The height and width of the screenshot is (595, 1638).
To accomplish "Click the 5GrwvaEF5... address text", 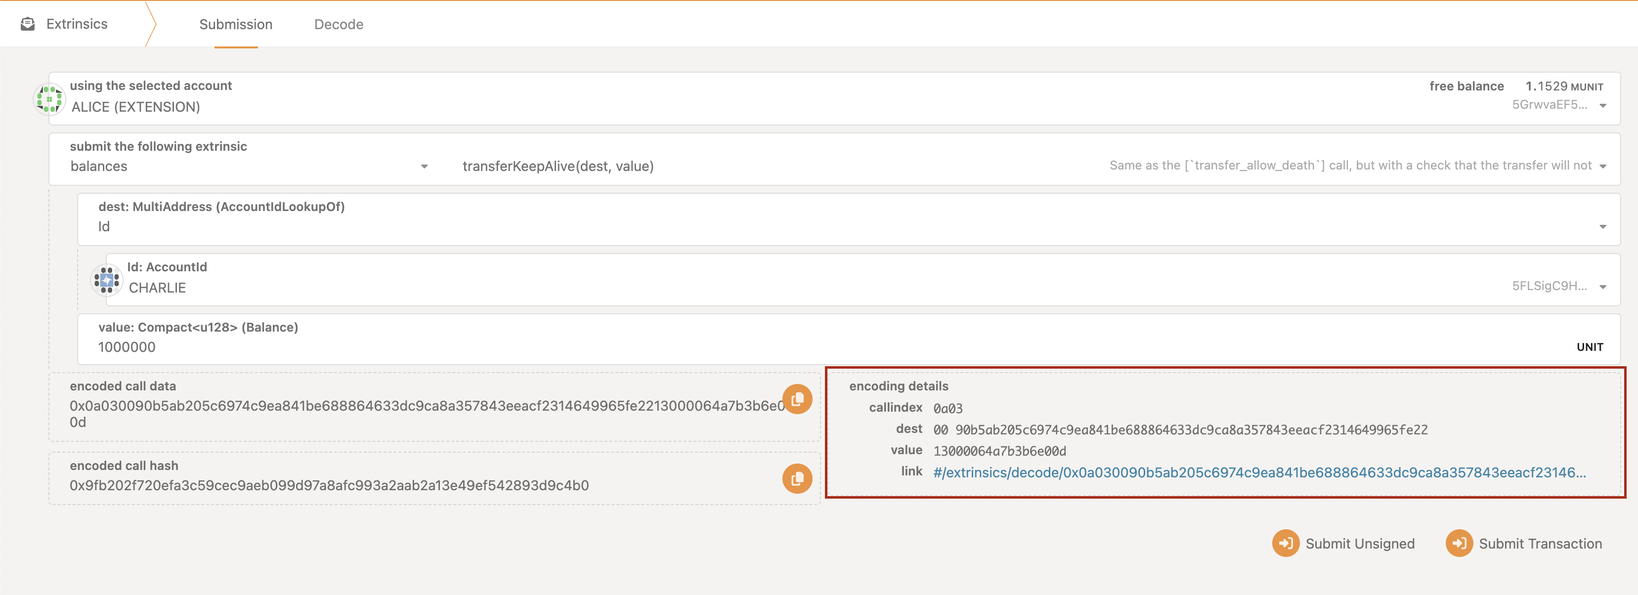I will point(1549,105).
